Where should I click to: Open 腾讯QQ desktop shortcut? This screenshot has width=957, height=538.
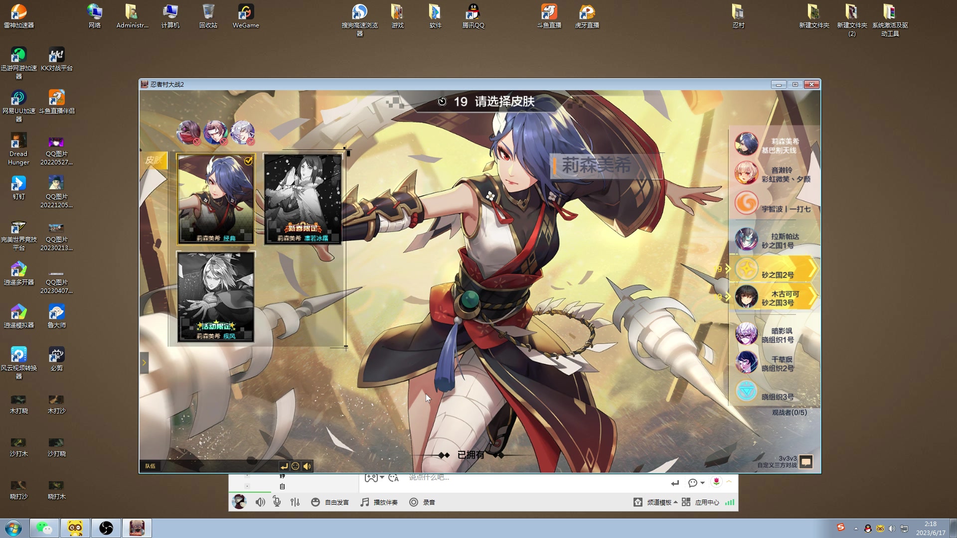point(473,16)
